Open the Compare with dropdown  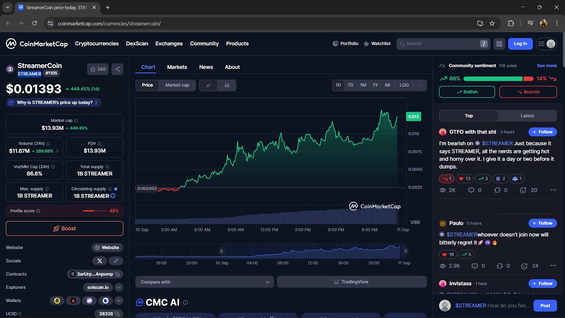[x=205, y=282]
